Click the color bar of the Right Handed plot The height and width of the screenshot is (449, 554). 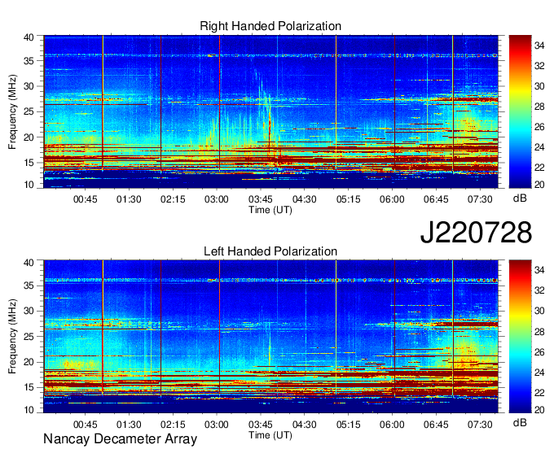520,111
